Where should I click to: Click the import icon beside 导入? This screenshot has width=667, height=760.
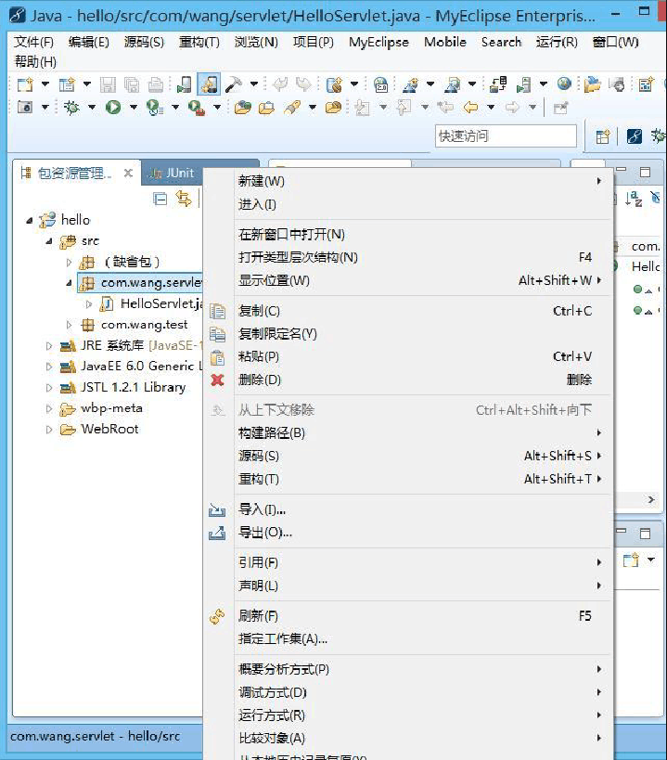[217, 509]
